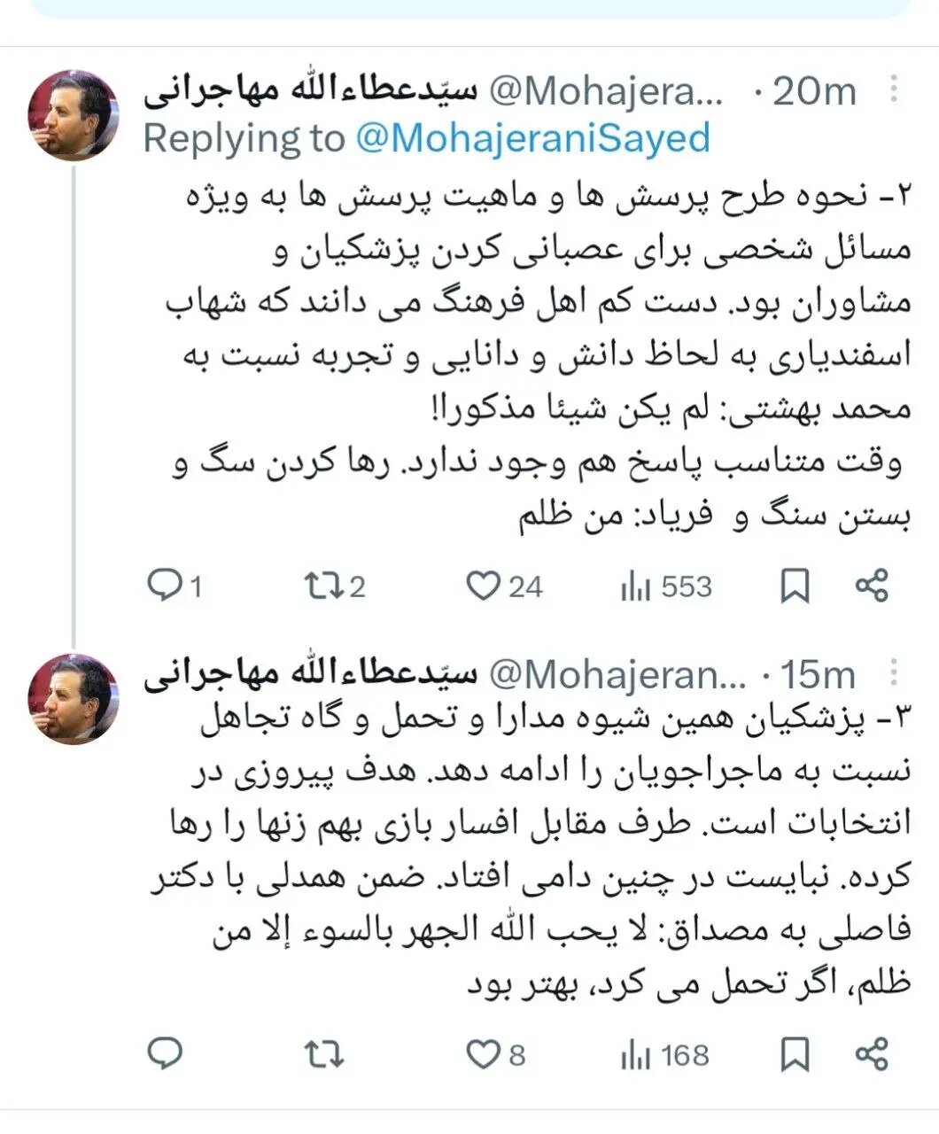Viewport: 939px width, 1134px height.
Task: Like the tweet with 8 likes
Action: pos(483,1052)
